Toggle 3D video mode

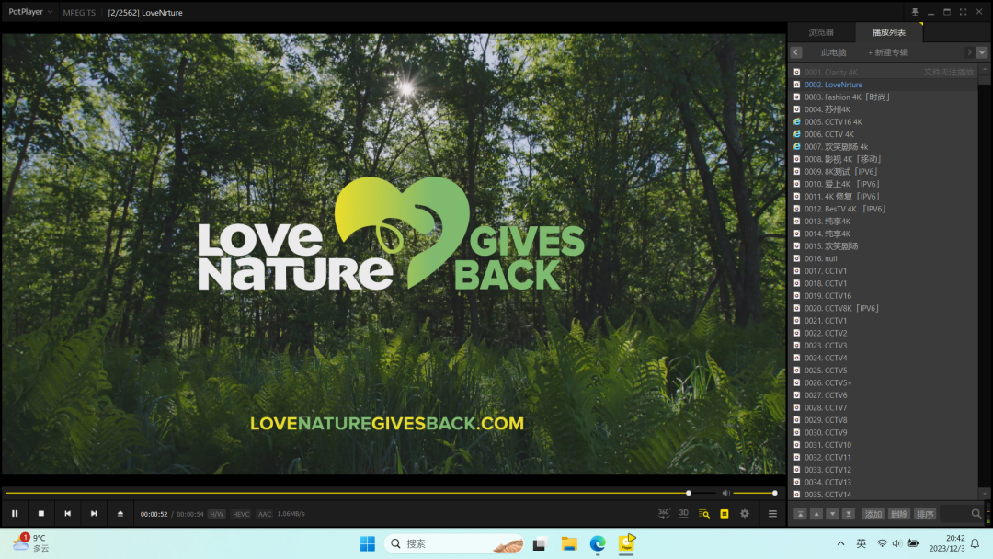click(684, 513)
